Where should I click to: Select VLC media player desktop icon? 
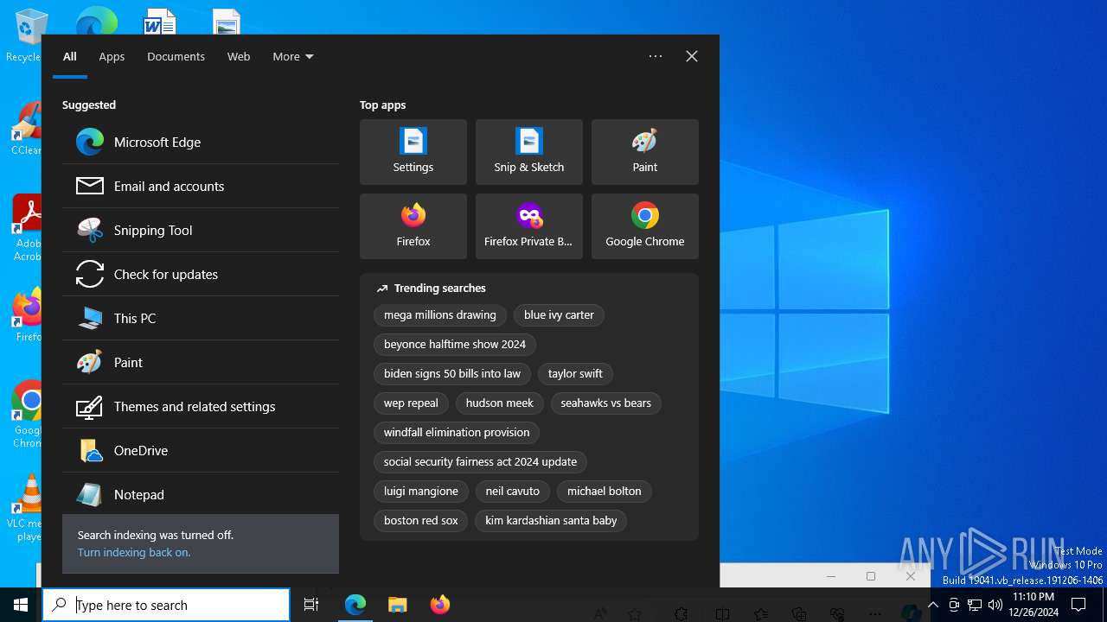[26, 508]
